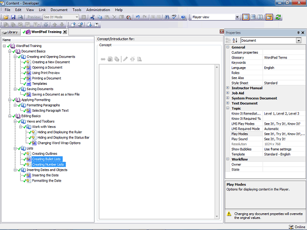This screenshot has width=307, height=230.
Task: Click the Save floppy disk icon
Action: tap(13, 17)
